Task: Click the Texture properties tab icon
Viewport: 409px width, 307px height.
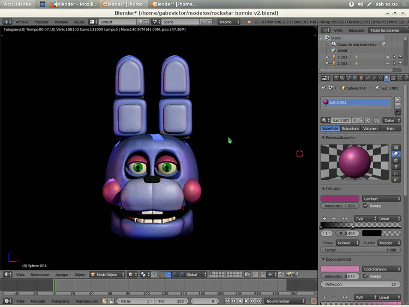Action: pyautogui.click(x=394, y=78)
